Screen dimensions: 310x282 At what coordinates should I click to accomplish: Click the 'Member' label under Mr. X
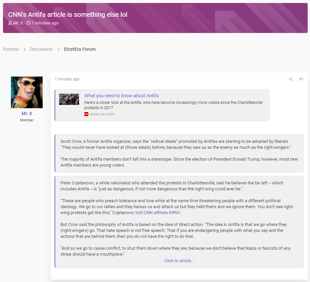[27, 120]
